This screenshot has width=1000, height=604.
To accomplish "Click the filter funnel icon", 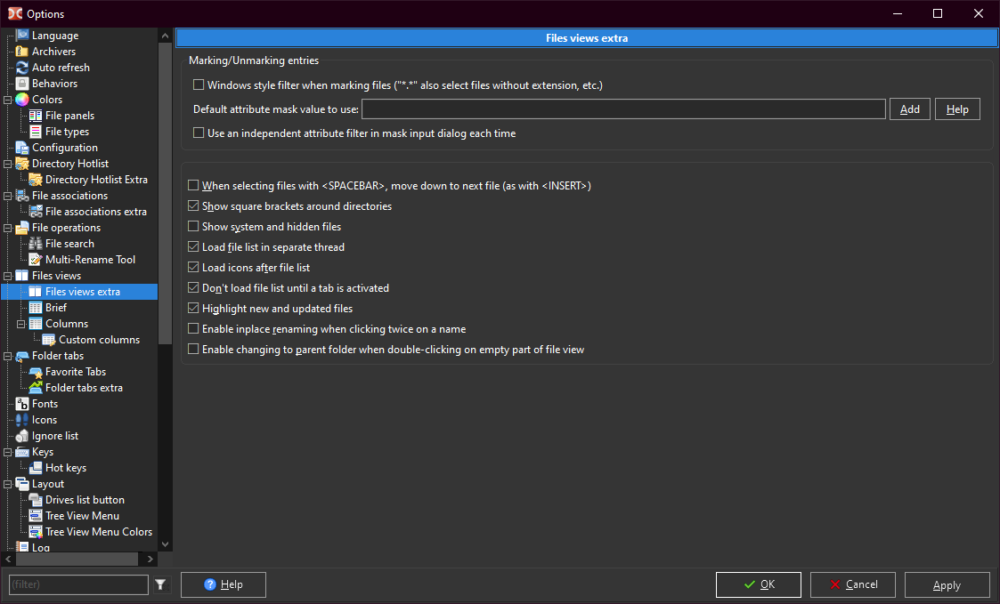I will pos(160,584).
